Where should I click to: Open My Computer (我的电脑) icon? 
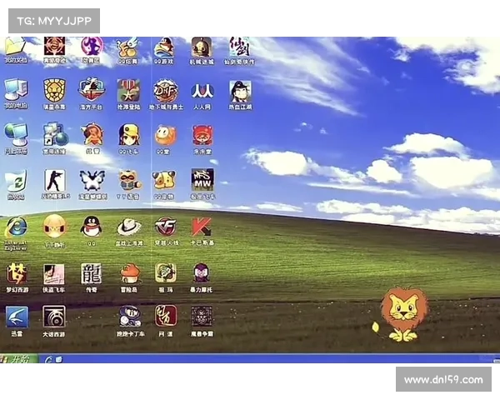click(x=16, y=90)
